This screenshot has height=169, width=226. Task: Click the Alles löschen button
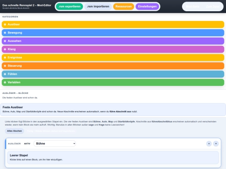pos(14,131)
